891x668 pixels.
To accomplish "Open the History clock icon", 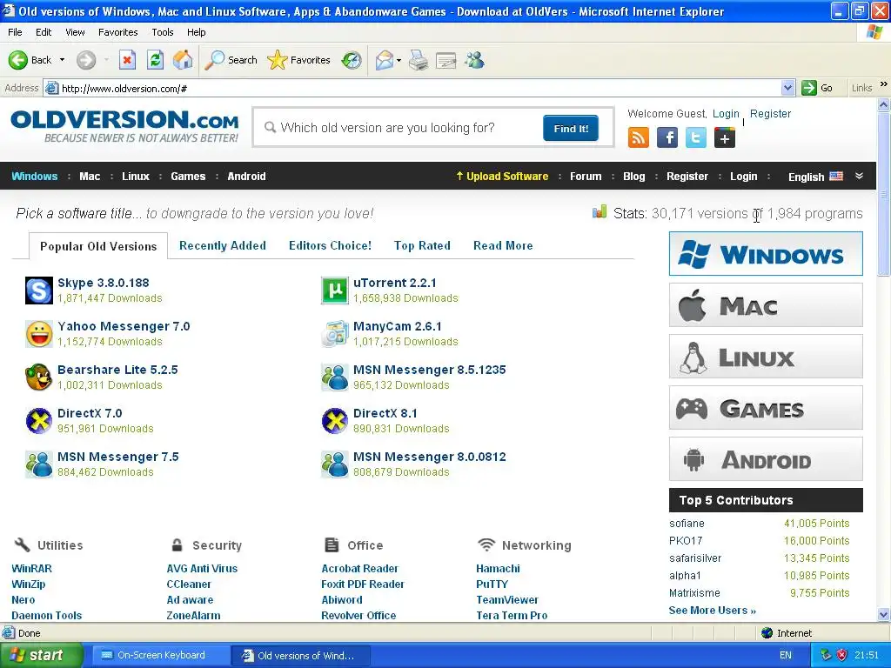I will (352, 60).
